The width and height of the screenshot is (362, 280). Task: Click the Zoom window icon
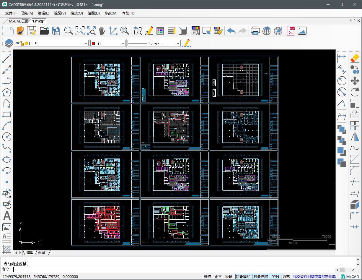point(80,31)
